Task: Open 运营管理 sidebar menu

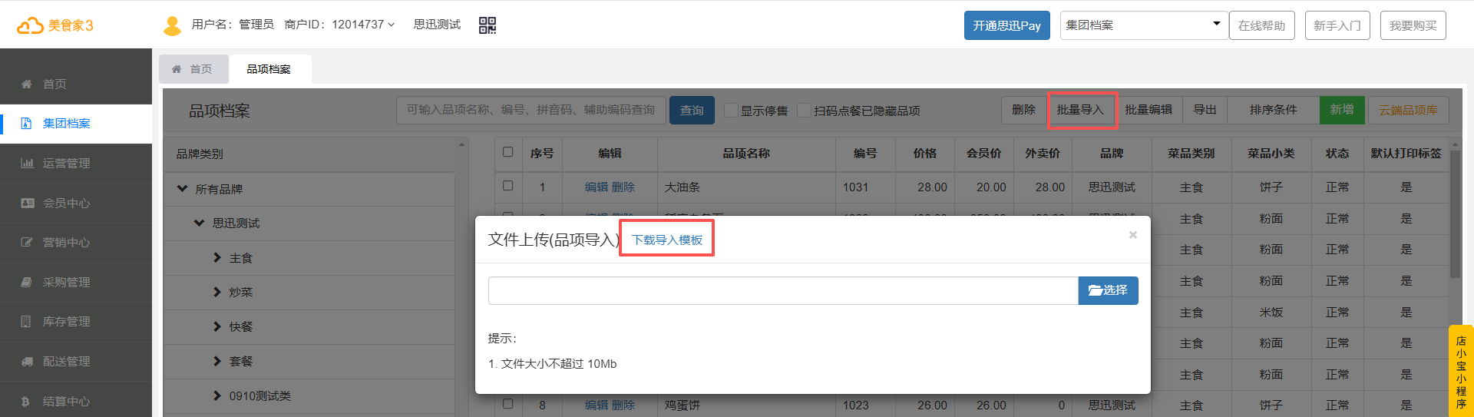Action: pyautogui.click(x=76, y=164)
